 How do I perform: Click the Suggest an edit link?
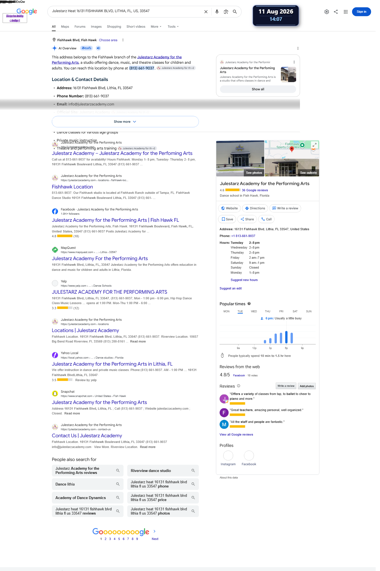click(231, 288)
